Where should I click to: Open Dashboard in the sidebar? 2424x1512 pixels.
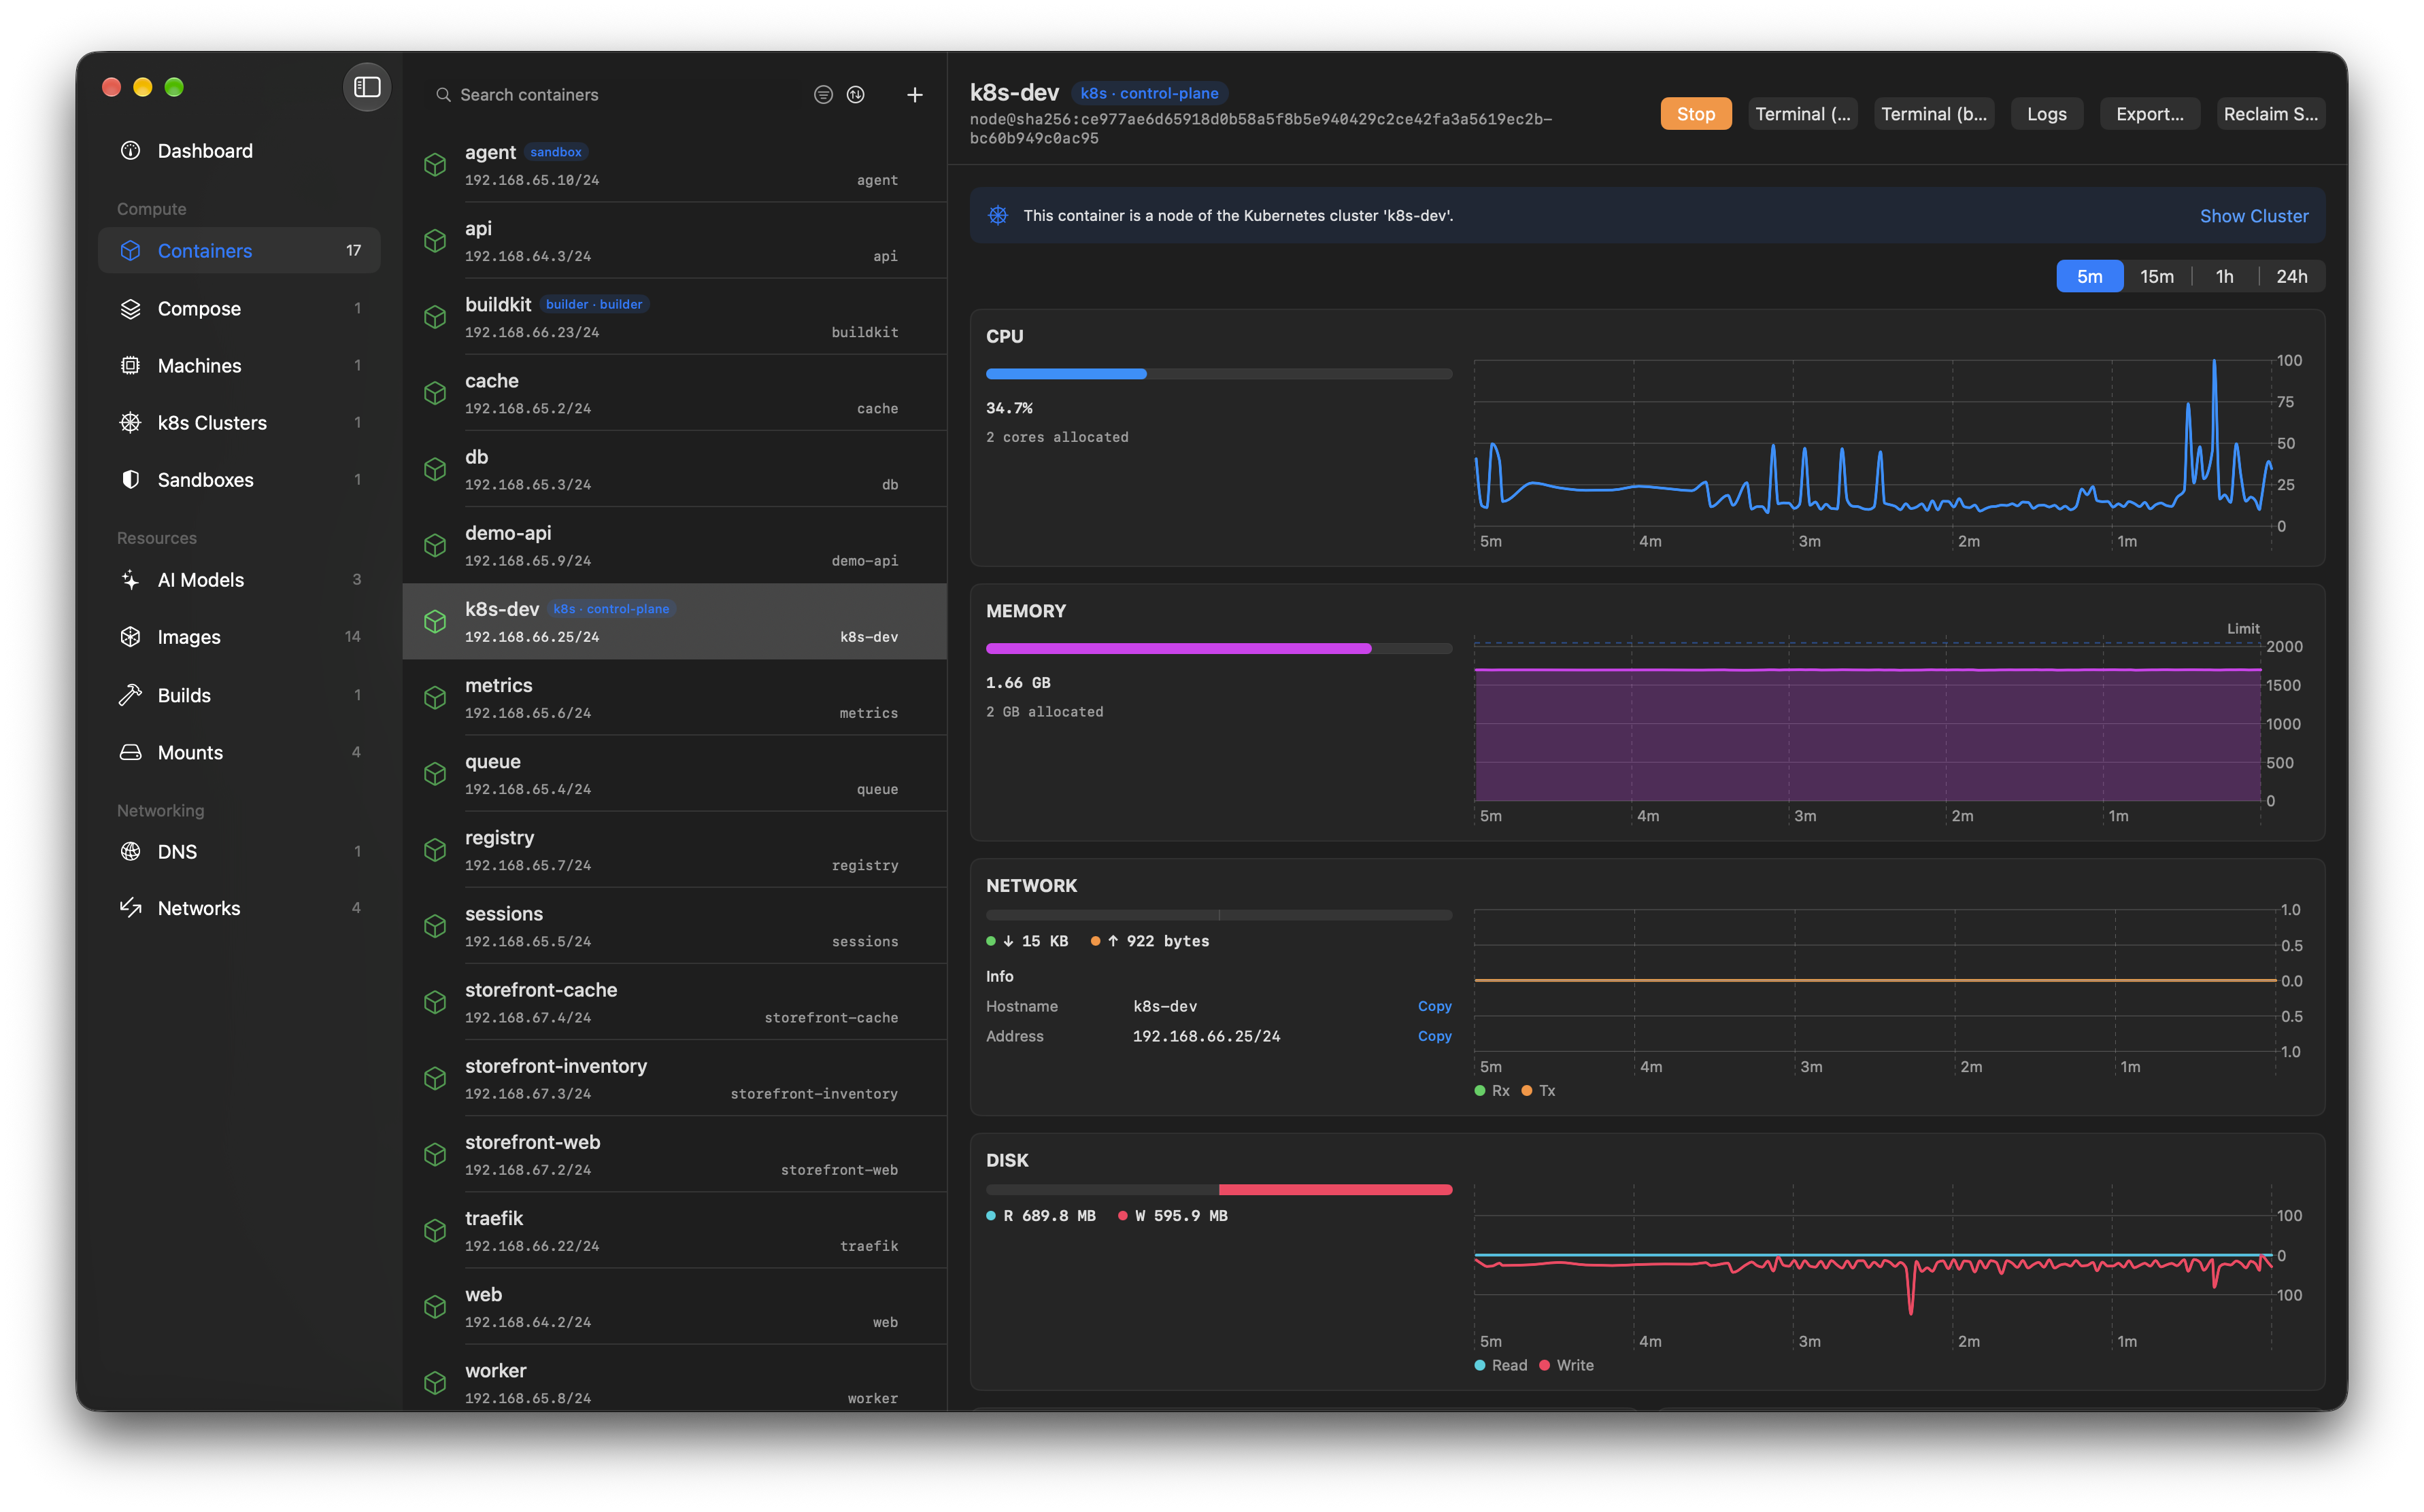[239, 151]
